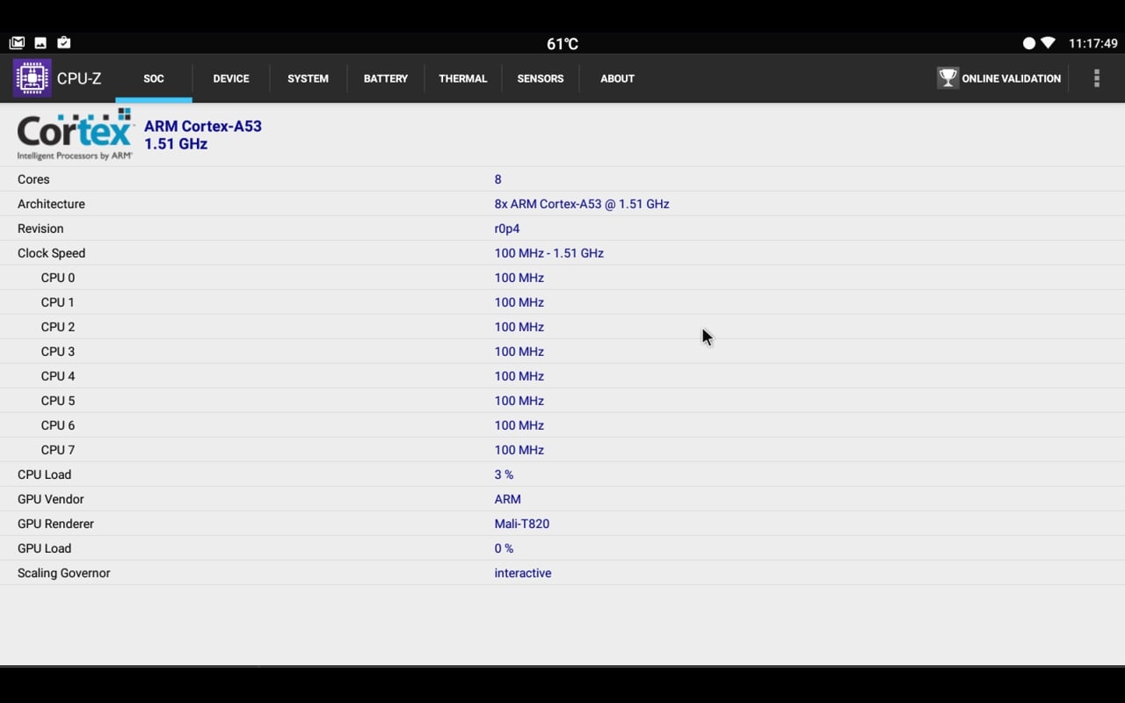The height and width of the screenshot is (703, 1125).
Task: Click the GPU Load label
Action: (x=45, y=548)
